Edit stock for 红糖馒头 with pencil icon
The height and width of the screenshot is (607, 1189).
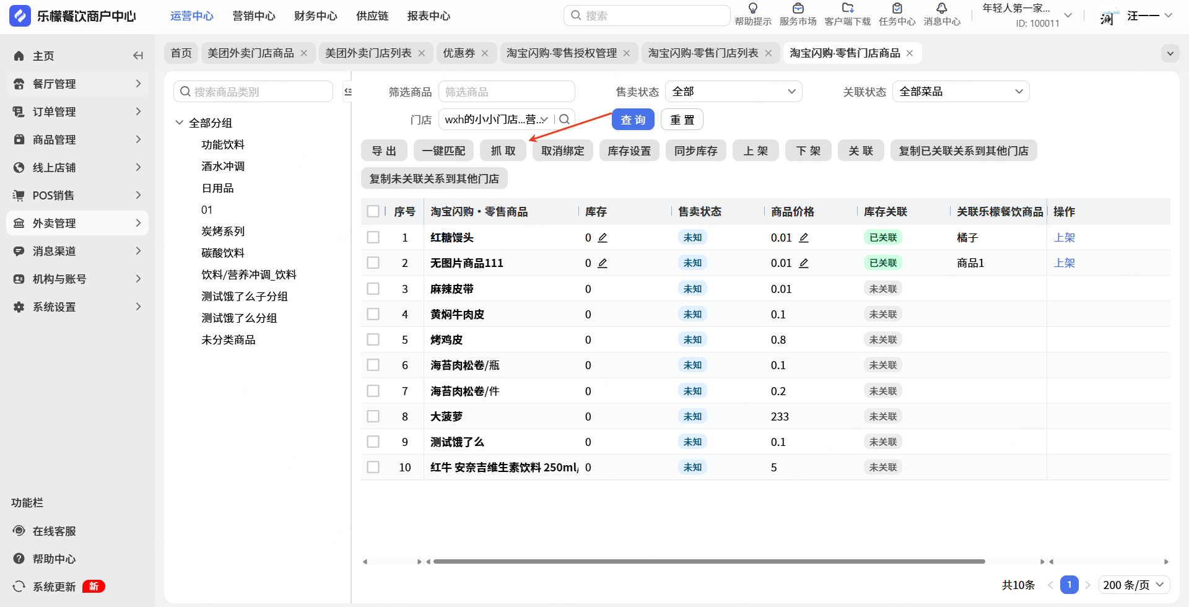[x=603, y=238]
